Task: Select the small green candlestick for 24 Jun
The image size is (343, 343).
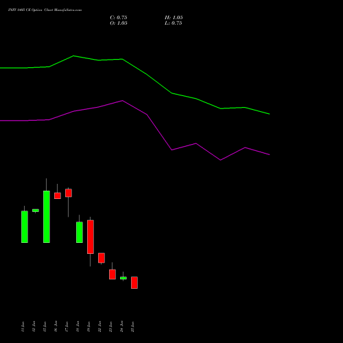Action: click(x=123, y=278)
